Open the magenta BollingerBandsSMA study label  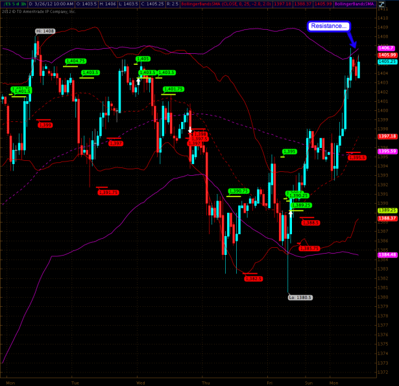point(354,4)
